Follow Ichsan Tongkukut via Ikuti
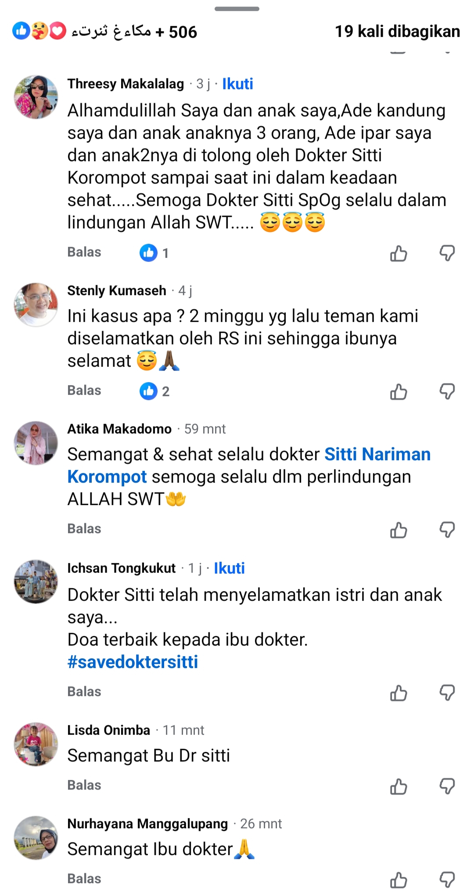474x895 pixels. (229, 568)
